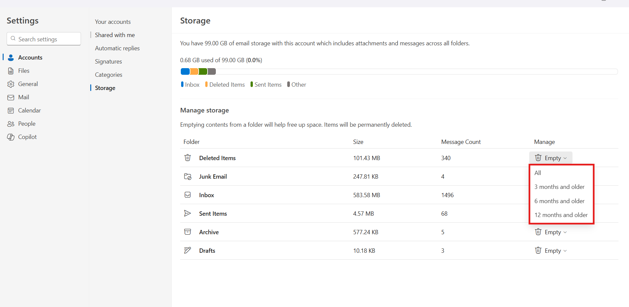The width and height of the screenshot is (629, 307).
Task: Click the Drafts pencil icon
Action: (187, 250)
